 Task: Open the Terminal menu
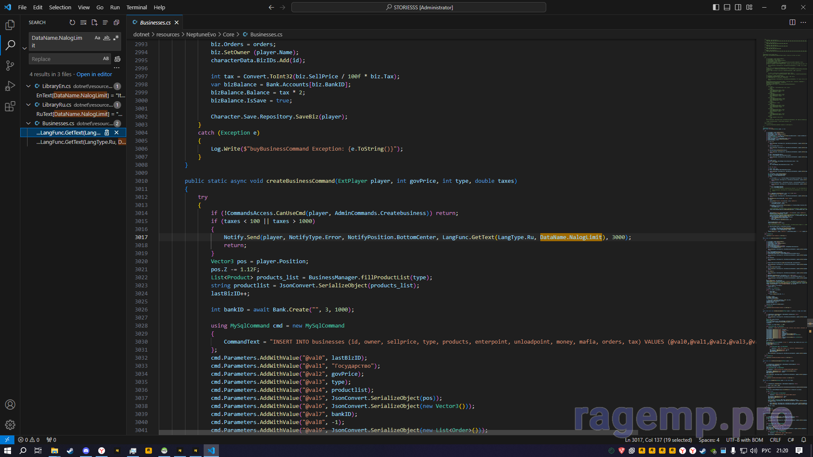click(136, 7)
